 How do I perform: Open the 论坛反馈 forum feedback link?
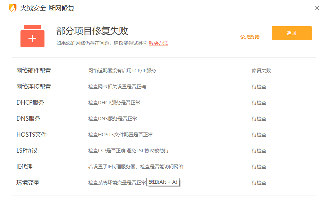(250, 37)
